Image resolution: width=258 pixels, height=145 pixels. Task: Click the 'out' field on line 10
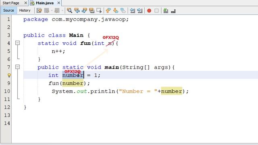[82, 91]
